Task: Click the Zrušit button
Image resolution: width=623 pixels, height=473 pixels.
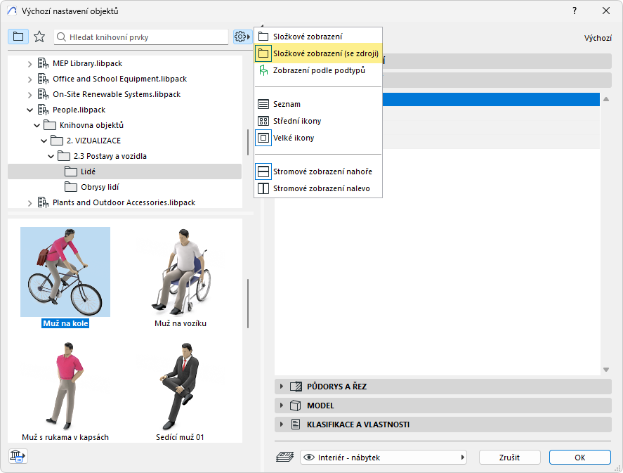Action: click(x=509, y=458)
